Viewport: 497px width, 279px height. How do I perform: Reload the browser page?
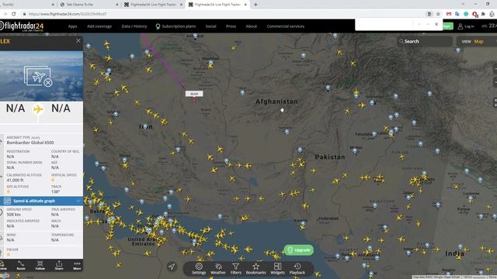14,14
